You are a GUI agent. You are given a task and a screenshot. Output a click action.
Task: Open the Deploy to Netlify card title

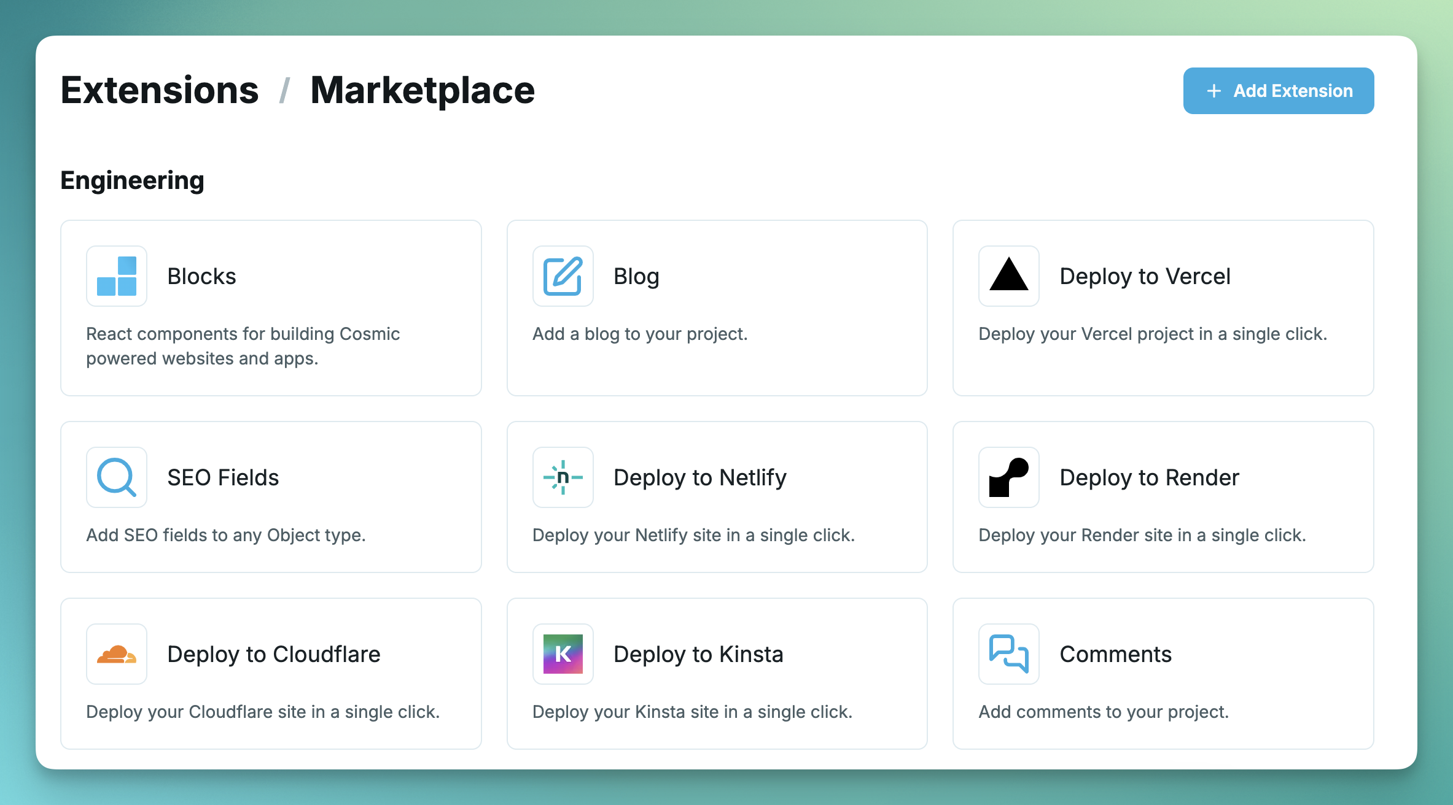coord(699,477)
